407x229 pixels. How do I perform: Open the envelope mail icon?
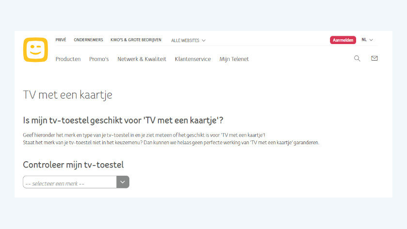tap(374, 59)
